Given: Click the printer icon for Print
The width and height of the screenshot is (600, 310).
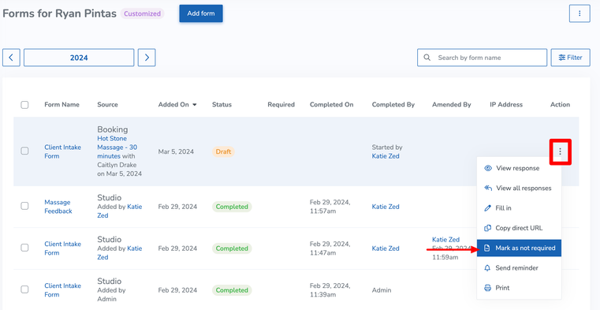Looking at the screenshot, I should [487, 288].
